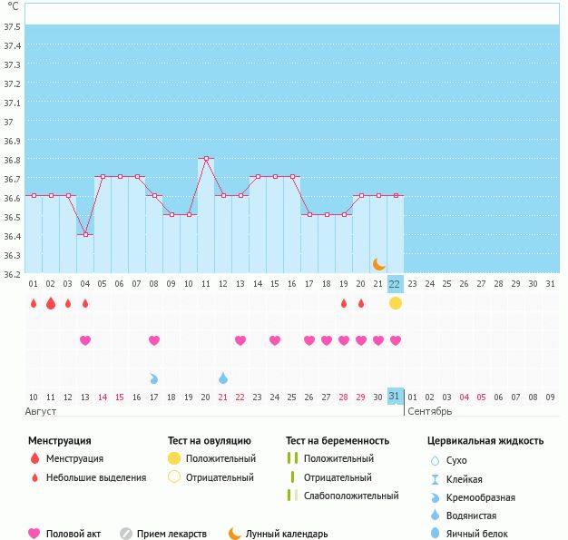Viewport: 568px width, 540px height.
Task: Click the 'Тест на беременность' legend heading
Action: [338, 441]
